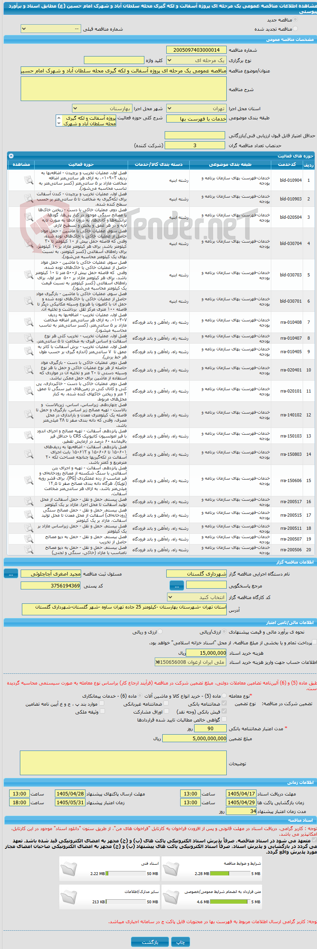Open کد کارگاه مناقصه گزار dropdown
The image size is (317, 949).
[196, 597]
